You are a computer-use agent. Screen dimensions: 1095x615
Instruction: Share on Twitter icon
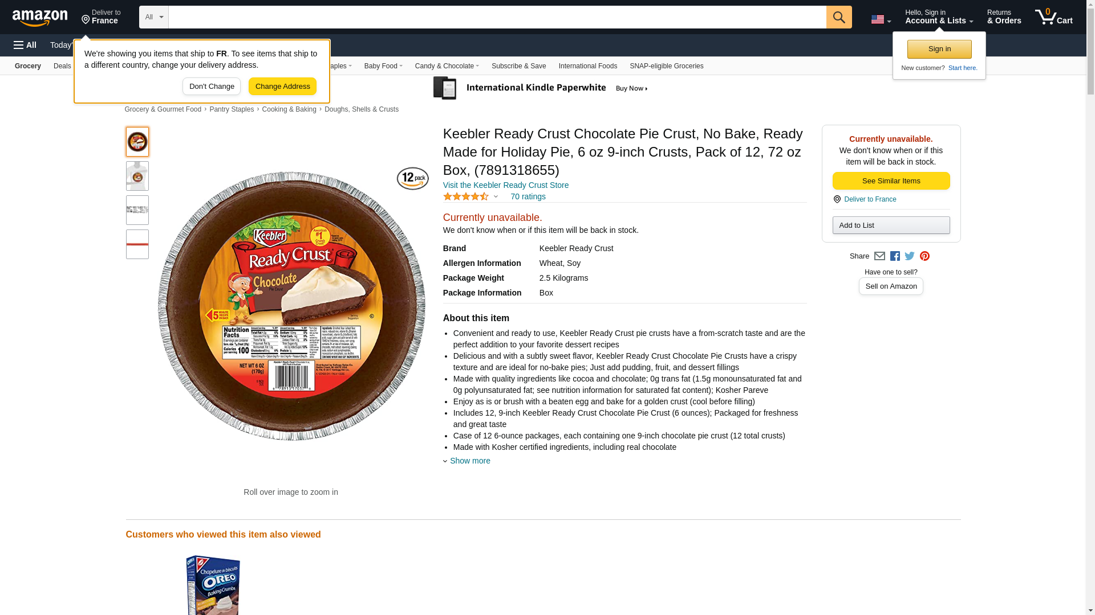coord(910,256)
